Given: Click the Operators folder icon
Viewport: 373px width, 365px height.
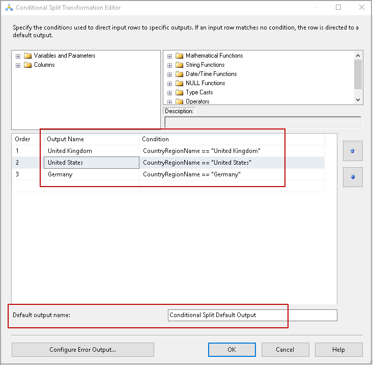Looking at the screenshot, I should (x=179, y=101).
